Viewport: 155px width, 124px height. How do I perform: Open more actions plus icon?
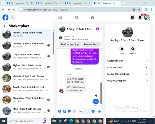click(60, 111)
